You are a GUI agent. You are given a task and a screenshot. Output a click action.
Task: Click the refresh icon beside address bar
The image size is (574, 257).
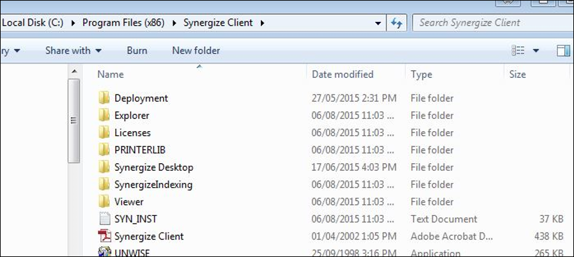[x=396, y=23]
